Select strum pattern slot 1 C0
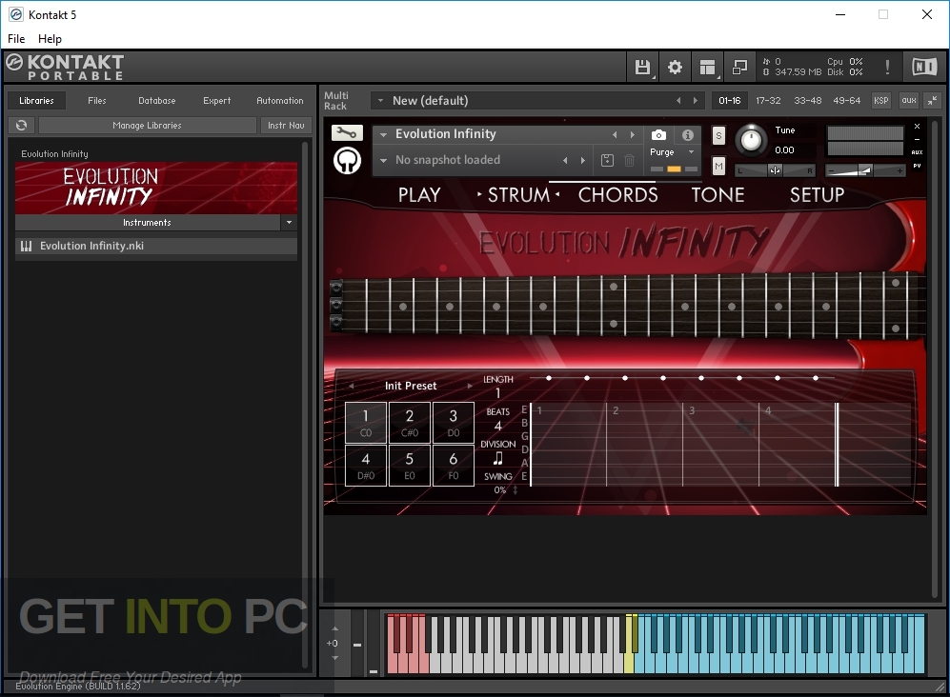The image size is (950, 697). point(366,423)
